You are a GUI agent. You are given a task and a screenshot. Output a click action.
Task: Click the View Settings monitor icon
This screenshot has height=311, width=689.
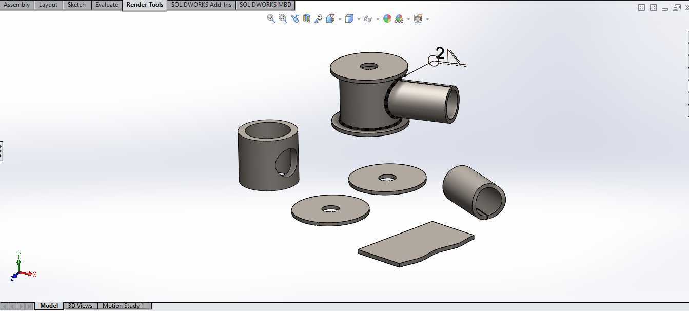coord(418,18)
